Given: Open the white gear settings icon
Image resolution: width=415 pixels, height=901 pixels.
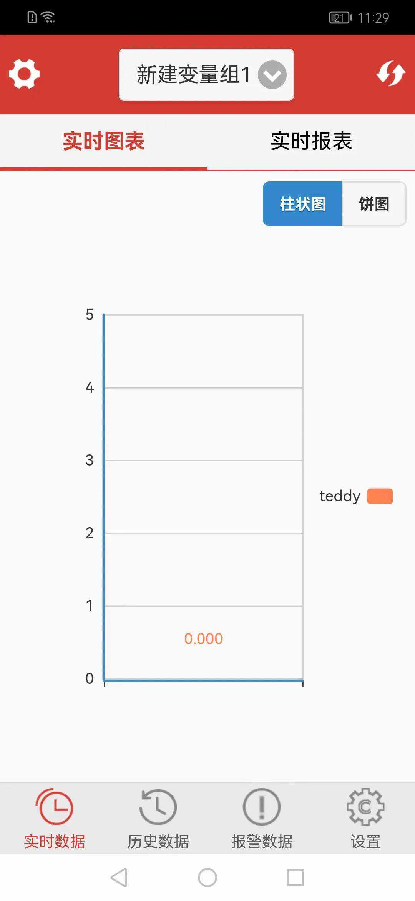Looking at the screenshot, I should point(24,74).
